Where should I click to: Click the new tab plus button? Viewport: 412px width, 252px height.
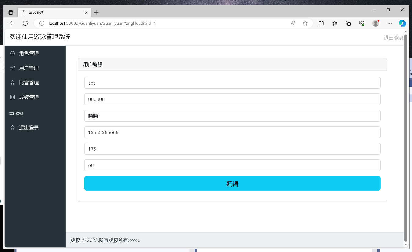pos(96,13)
